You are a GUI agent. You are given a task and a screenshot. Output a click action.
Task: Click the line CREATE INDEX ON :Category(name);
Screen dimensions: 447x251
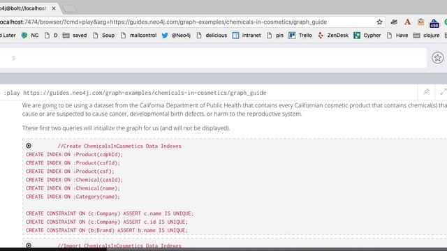pyautogui.click(x=73, y=197)
